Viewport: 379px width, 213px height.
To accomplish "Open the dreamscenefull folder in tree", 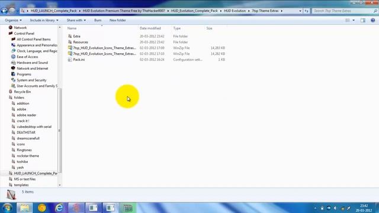I will click(x=28, y=138).
